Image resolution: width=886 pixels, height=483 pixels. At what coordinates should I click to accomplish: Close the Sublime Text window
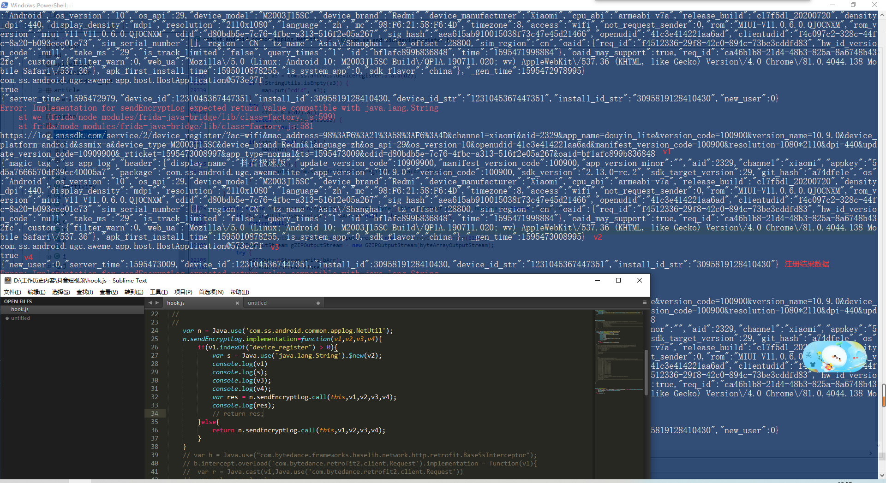click(x=640, y=280)
